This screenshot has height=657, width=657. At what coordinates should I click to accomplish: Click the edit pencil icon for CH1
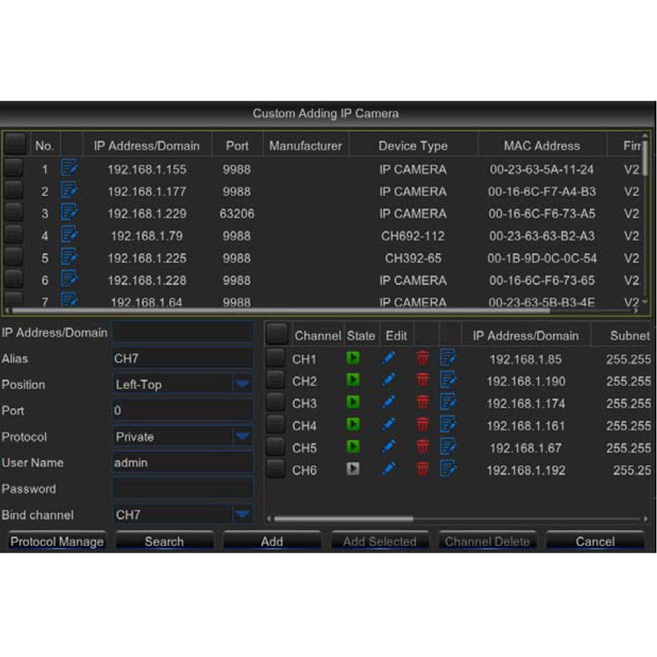tap(389, 358)
